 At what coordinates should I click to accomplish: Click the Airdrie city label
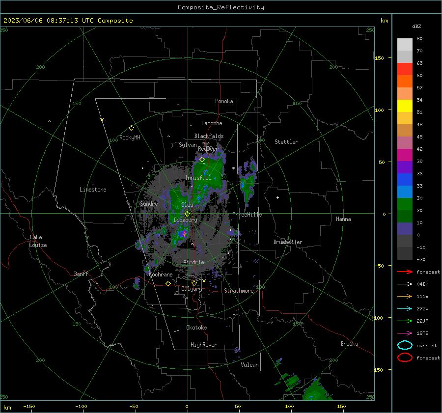[x=193, y=262]
